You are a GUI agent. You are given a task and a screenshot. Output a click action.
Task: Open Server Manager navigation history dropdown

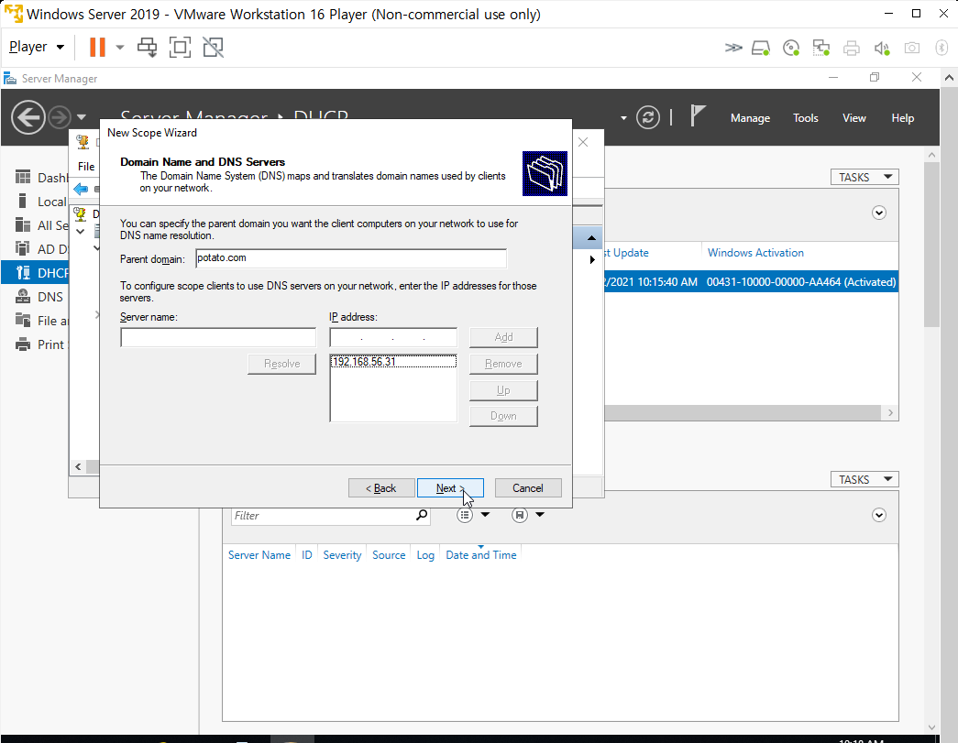82,117
